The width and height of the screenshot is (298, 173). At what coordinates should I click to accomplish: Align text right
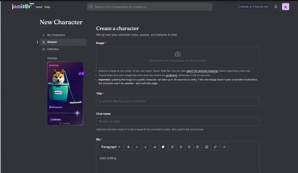(x=189, y=147)
